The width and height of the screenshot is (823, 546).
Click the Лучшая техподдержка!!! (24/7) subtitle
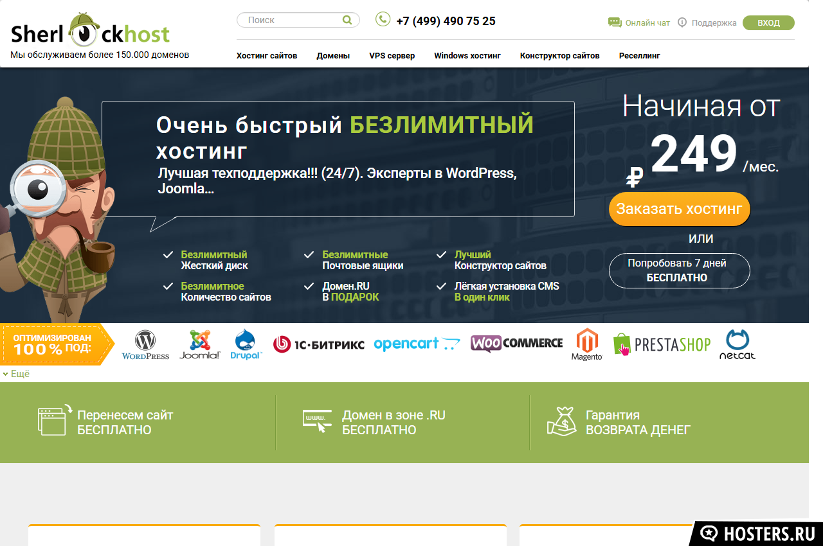coord(336,181)
